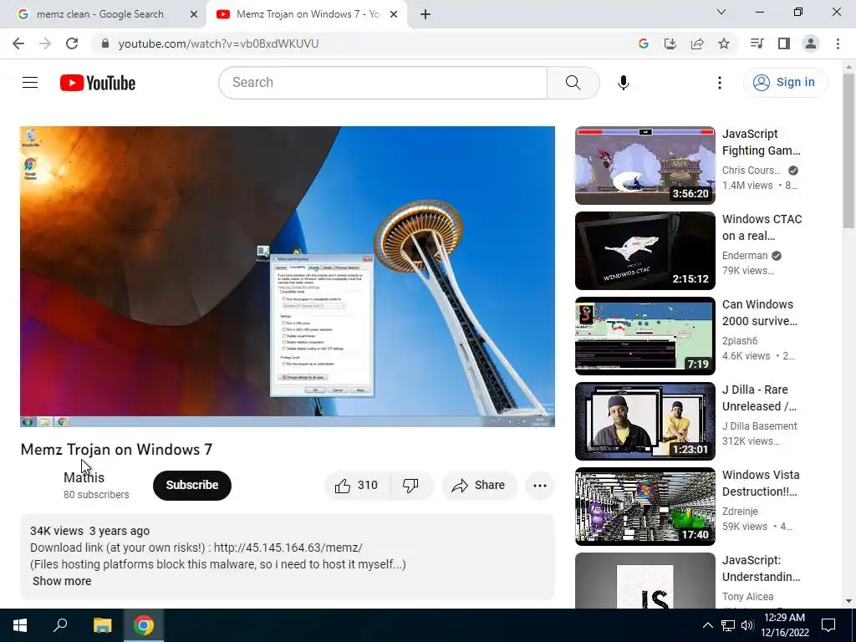The height and width of the screenshot is (642, 856).
Task: Click the install/download page icon
Action: tap(670, 43)
